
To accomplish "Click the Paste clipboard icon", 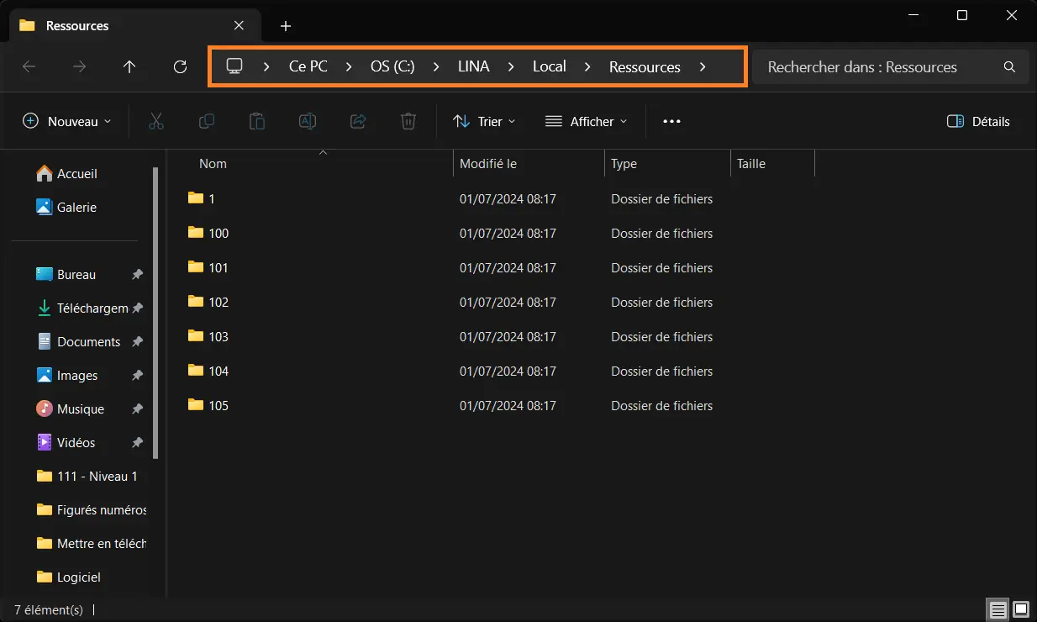I will click(257, 121).
